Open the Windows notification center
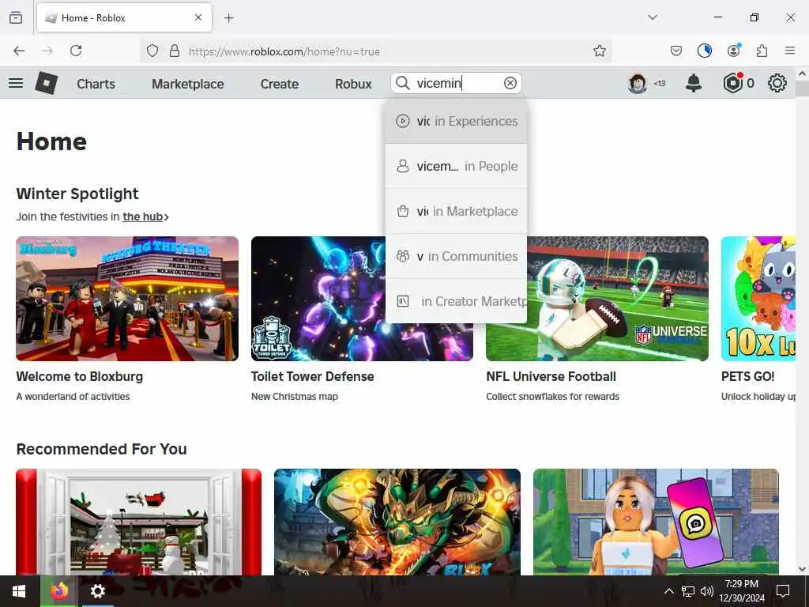The image size is (809, 607). coord(783,591)
